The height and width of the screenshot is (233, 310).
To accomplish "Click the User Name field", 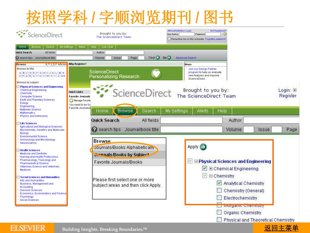I will click(x=186, y=34).
